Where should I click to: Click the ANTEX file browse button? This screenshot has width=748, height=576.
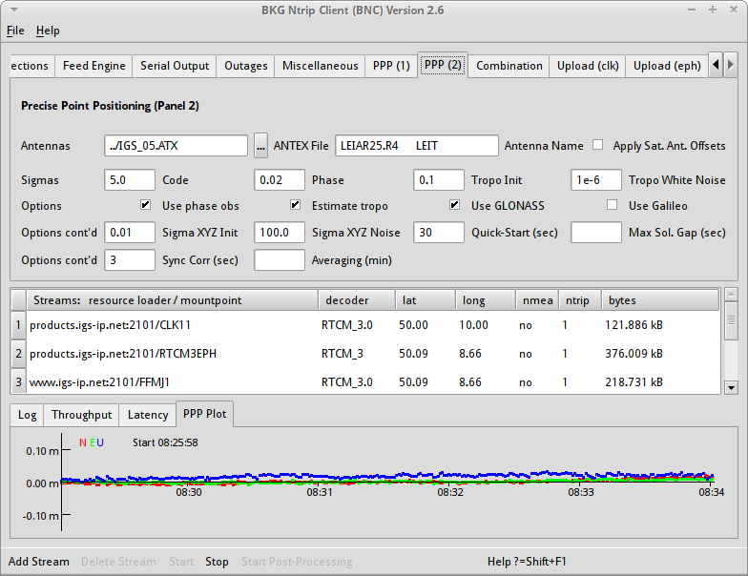(x=260, y=146)
